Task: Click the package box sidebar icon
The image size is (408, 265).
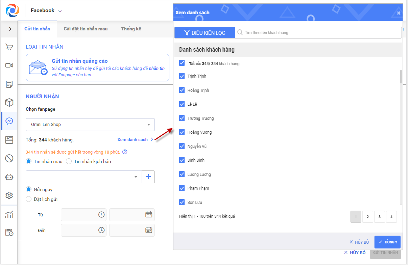Action: (9, 102)
